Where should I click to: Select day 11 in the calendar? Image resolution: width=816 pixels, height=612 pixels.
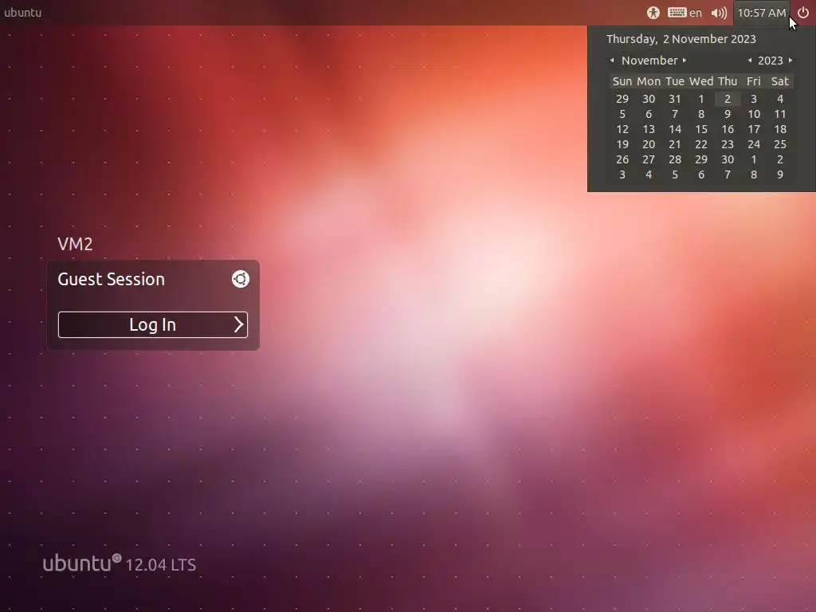point(780,114)
